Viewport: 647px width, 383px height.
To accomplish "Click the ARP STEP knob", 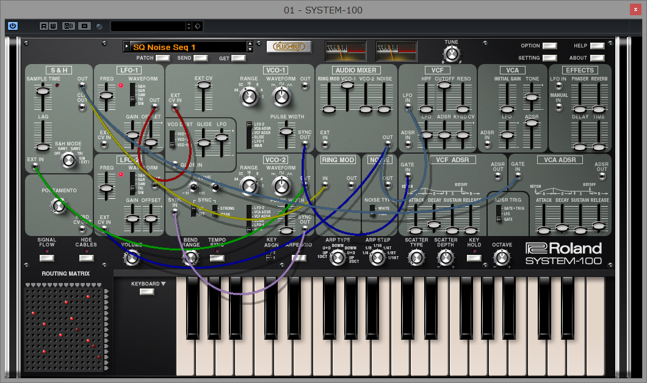I will (377, 258).
